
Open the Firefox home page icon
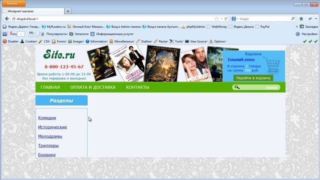coord(301,19)
